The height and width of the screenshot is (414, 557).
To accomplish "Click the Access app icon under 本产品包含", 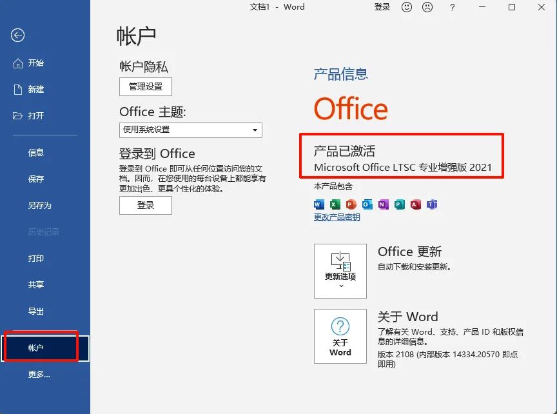I will (x=415, y=204).
